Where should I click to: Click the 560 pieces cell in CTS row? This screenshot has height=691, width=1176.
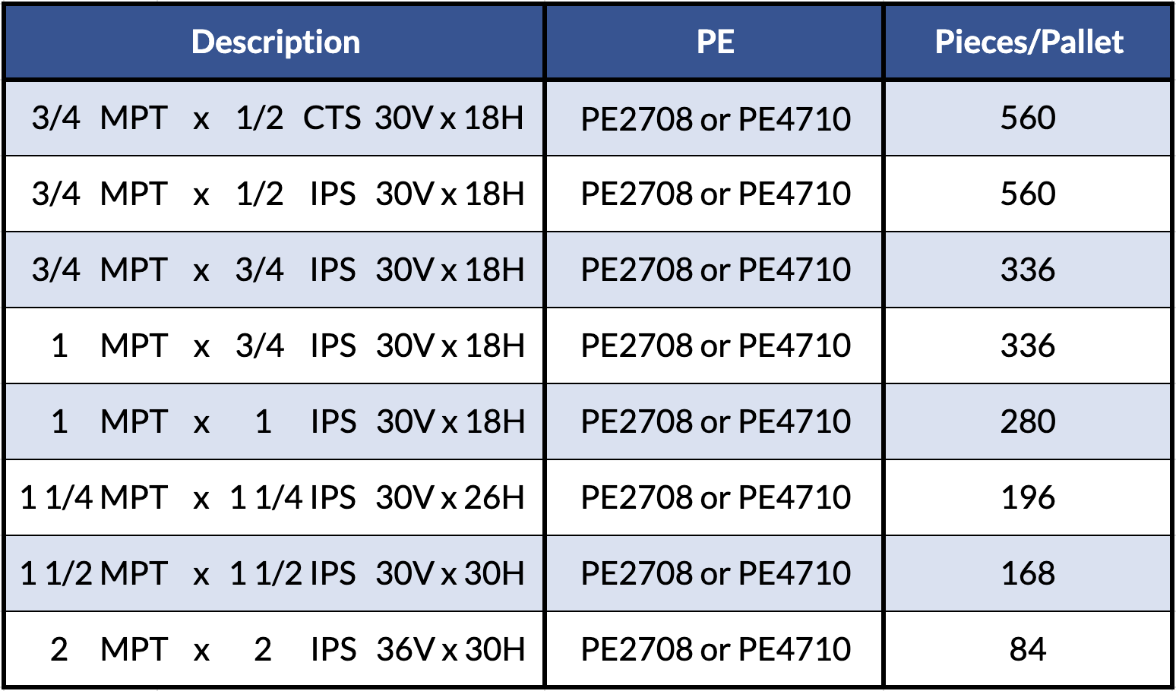point(1028,118)
